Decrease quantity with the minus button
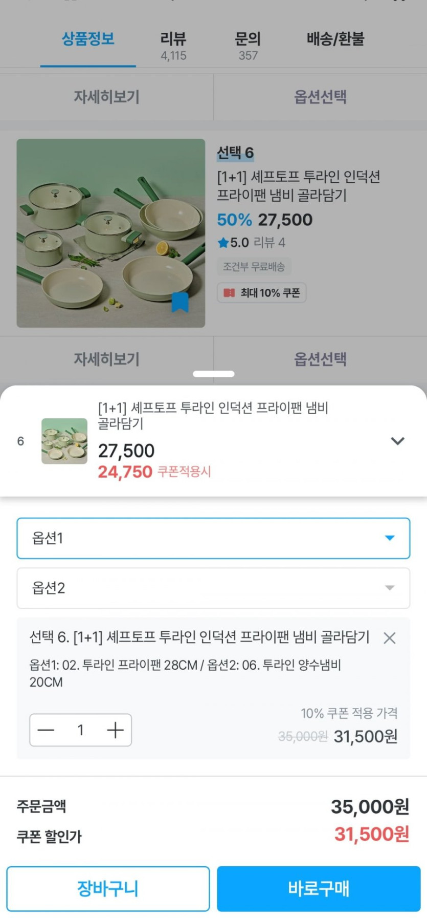This screenshot has width=427, height=918. (46, 730)
